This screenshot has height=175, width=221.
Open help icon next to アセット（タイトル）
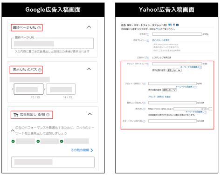point(148,64)
